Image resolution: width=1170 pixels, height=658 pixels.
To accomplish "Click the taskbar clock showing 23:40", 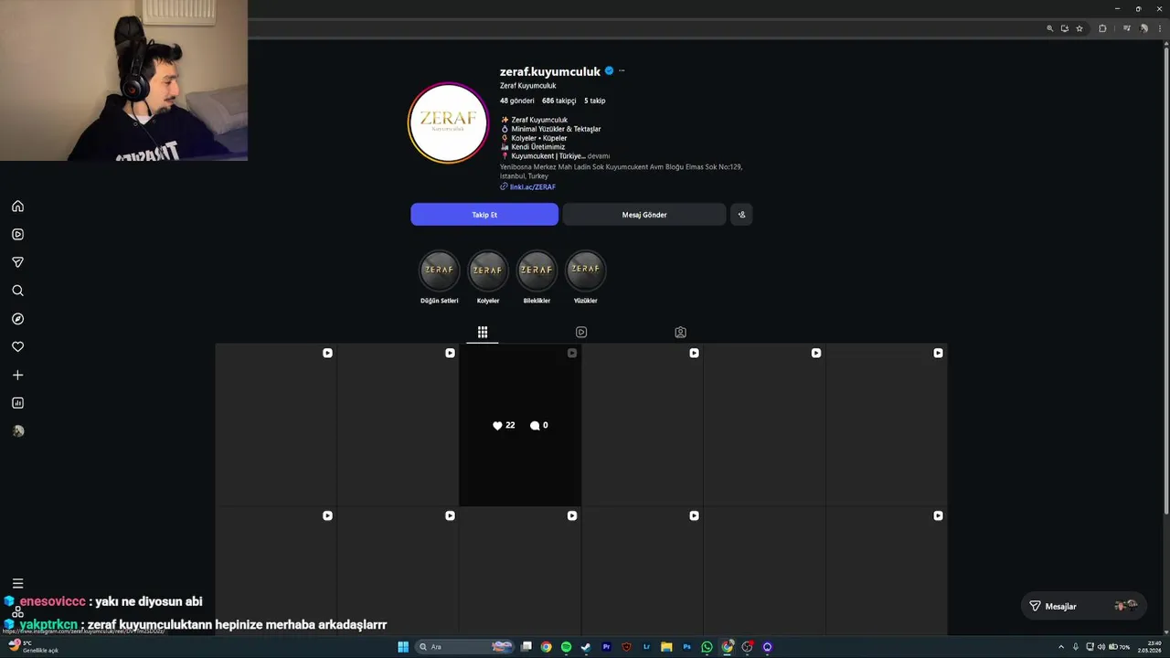I will coord(1149,647).
